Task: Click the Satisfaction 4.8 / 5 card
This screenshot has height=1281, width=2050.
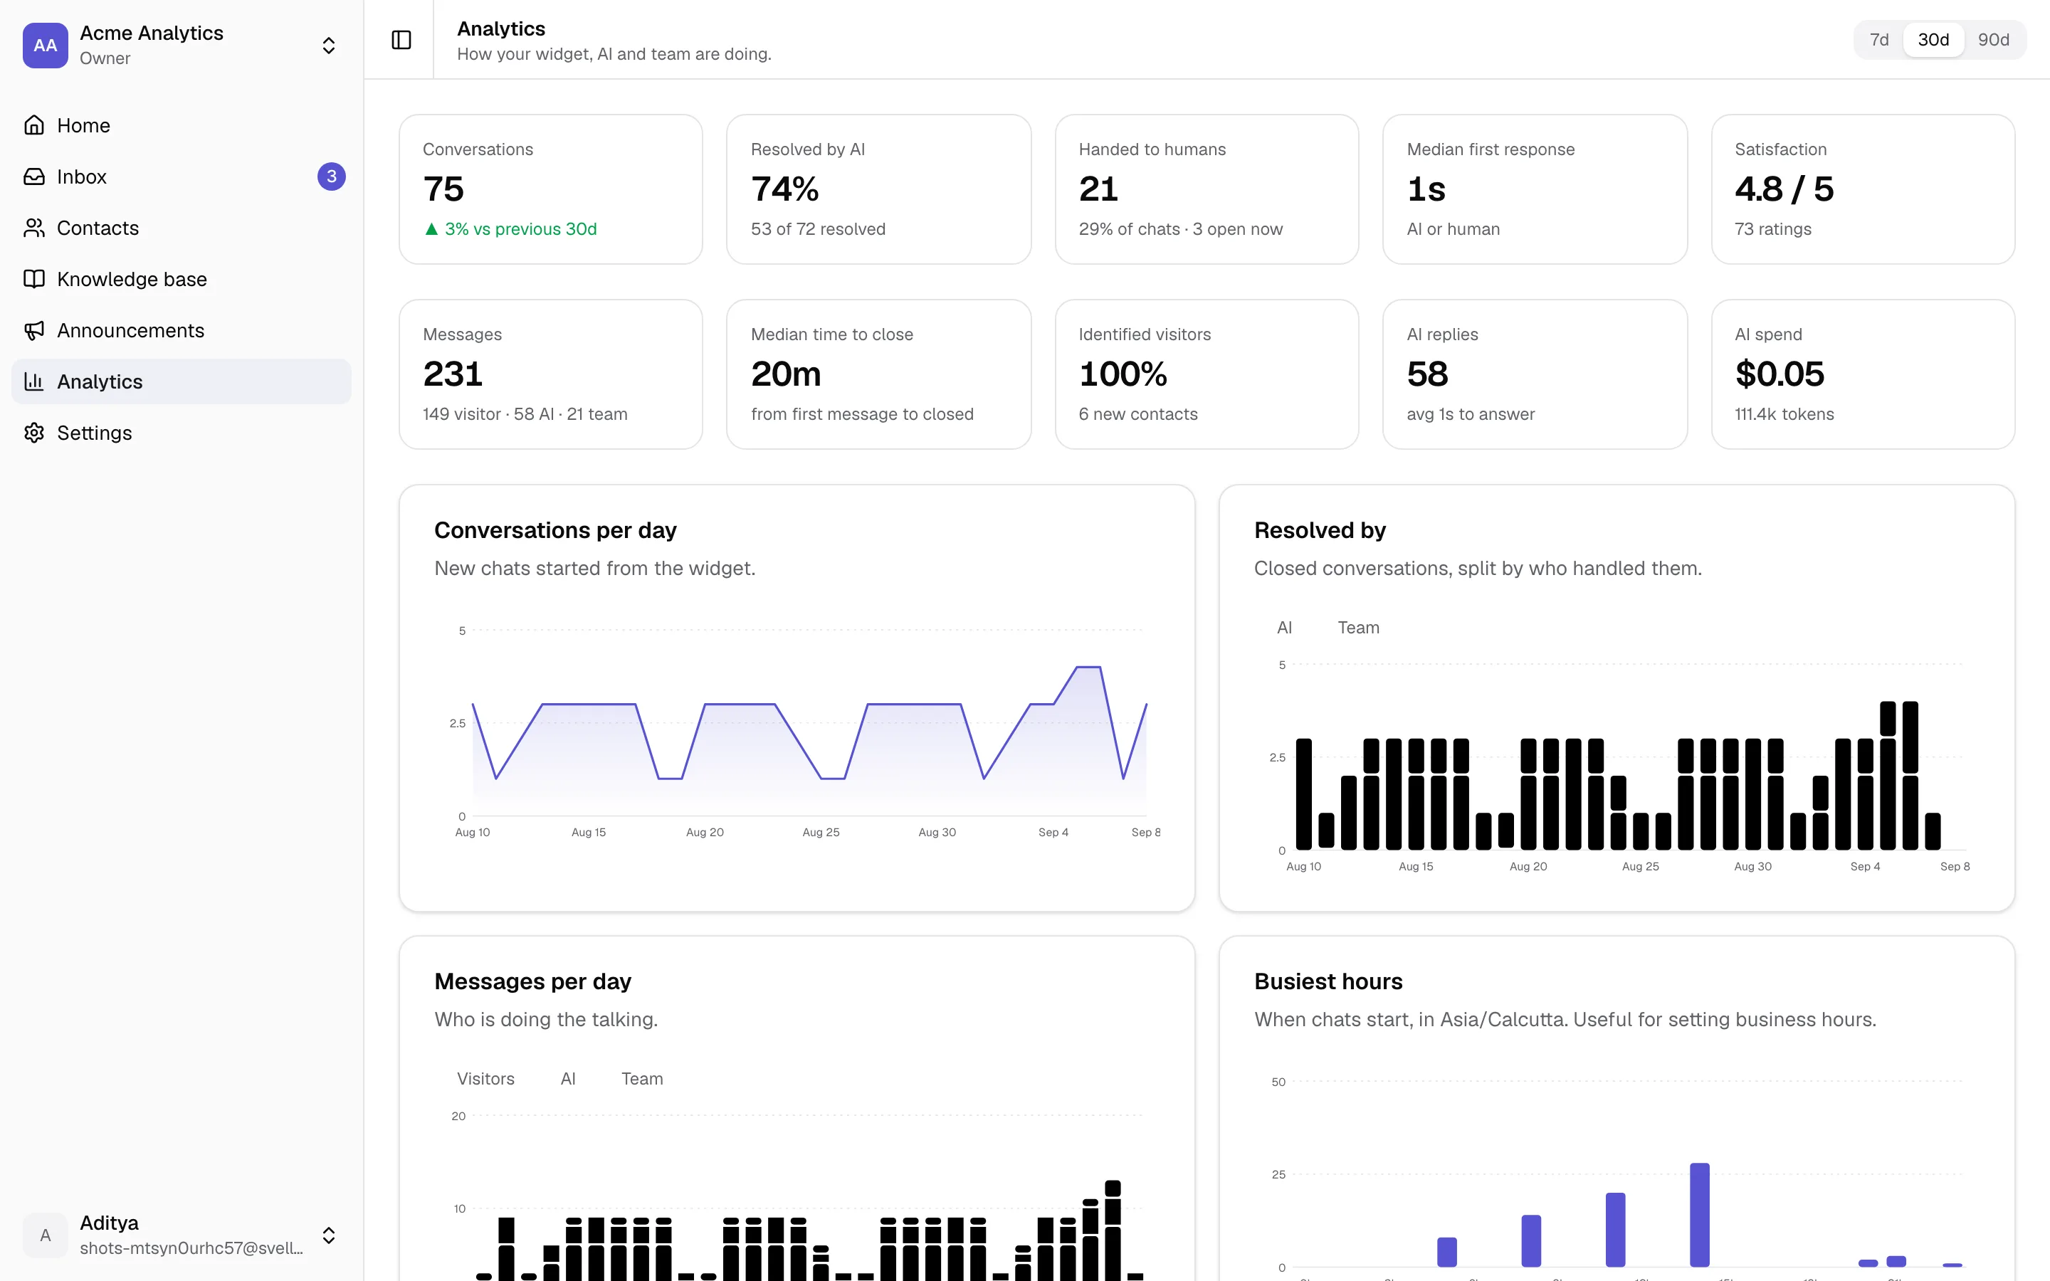Action: point(1863,189)
